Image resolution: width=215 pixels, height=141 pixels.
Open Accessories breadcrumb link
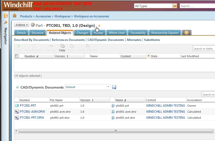click(x=43, y=16)
